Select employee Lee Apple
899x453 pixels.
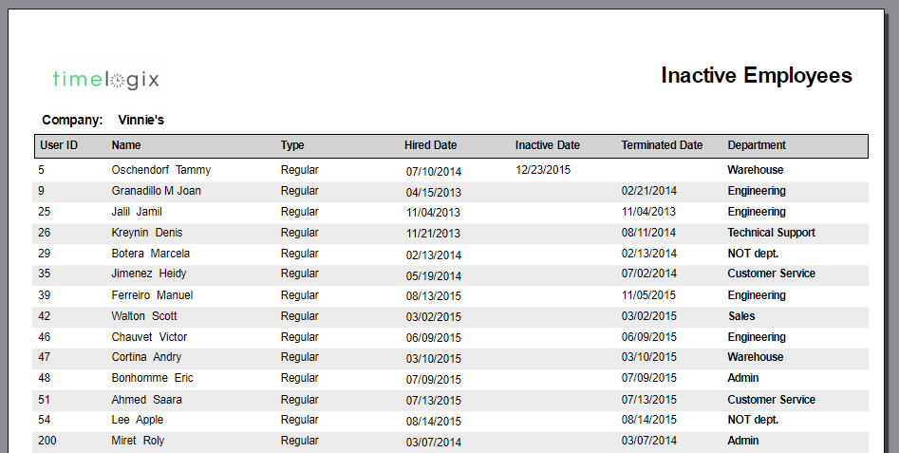(137, 420)
